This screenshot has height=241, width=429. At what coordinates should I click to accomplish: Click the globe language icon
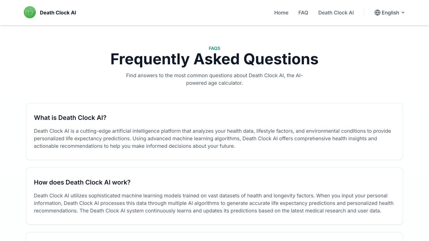[x=377, y=13]
